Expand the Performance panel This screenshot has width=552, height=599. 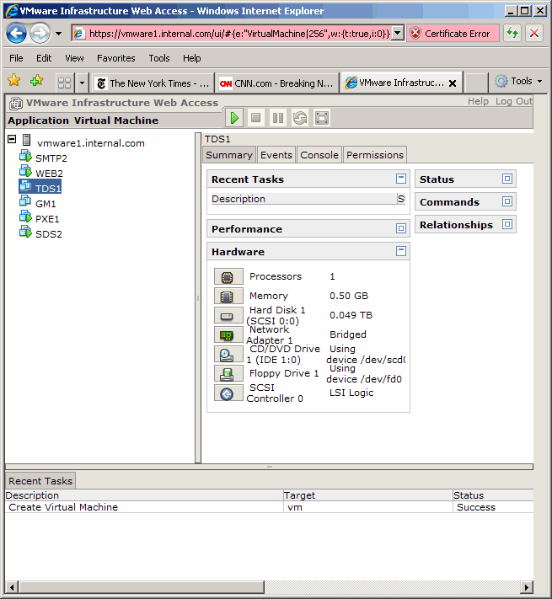pos(401,228)
